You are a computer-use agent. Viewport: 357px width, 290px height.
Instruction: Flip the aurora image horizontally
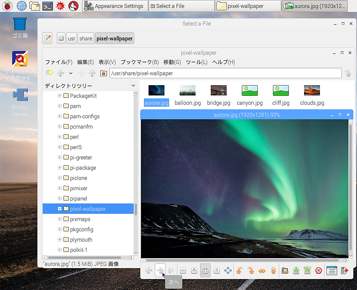pyautogui.click(x=262, y=271)
